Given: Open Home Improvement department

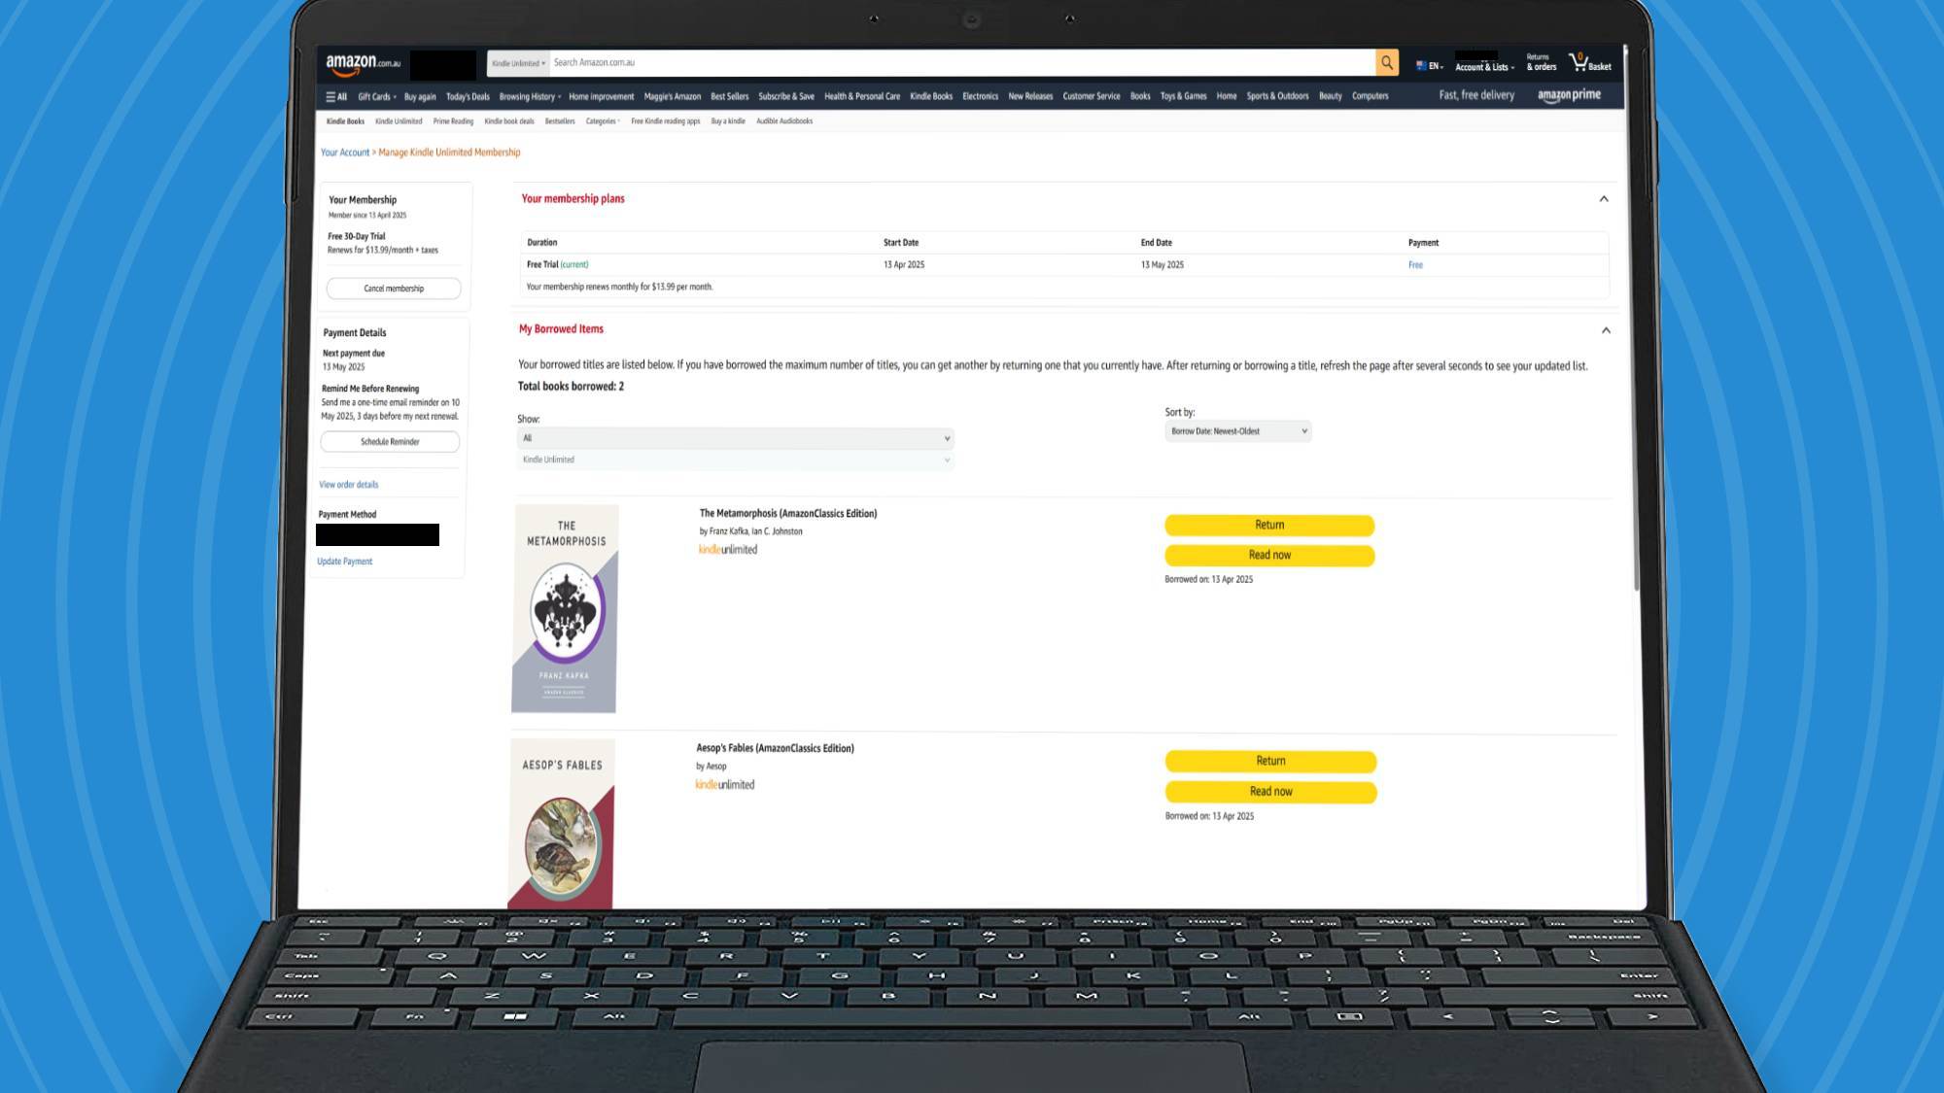Looking at the screenshot, I should click(x=601, y=96).
